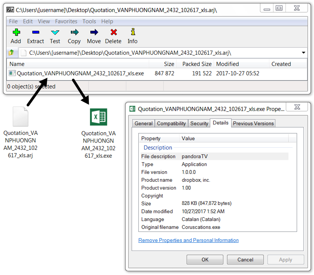Click the Copy toolbar icon
Screen dimensions: 314x275
[x=75, y=32]
